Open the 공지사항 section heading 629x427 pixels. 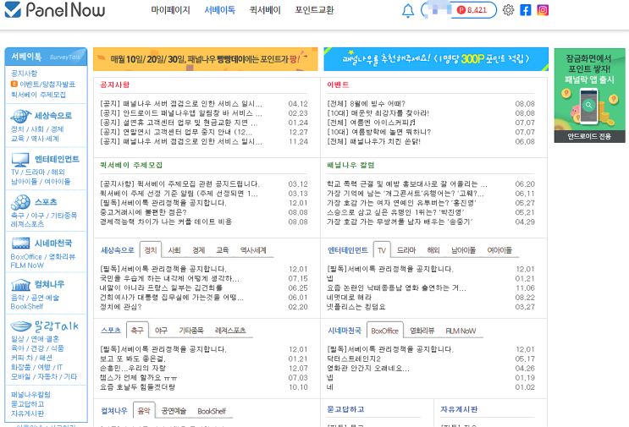(115, 85)
